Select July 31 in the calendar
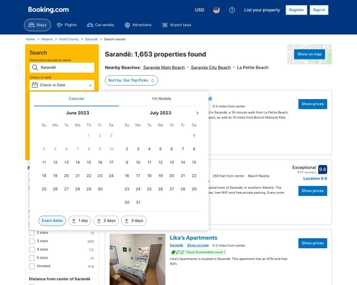Viewport: 357px width, 285px height. [x=138, y=203]
